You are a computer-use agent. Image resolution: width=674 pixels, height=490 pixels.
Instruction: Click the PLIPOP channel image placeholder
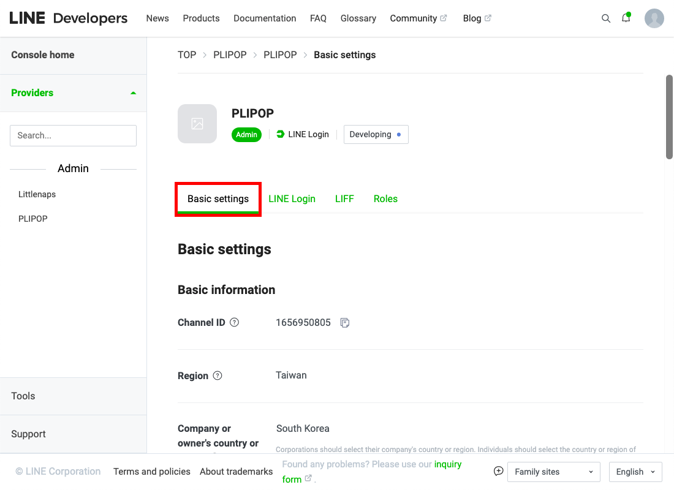pos(197,124)
